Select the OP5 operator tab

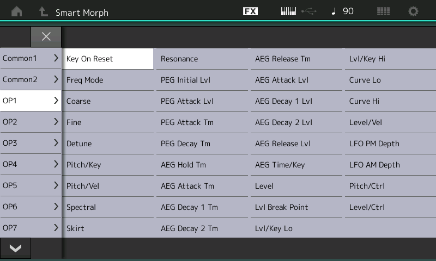[x=31, y=185]
